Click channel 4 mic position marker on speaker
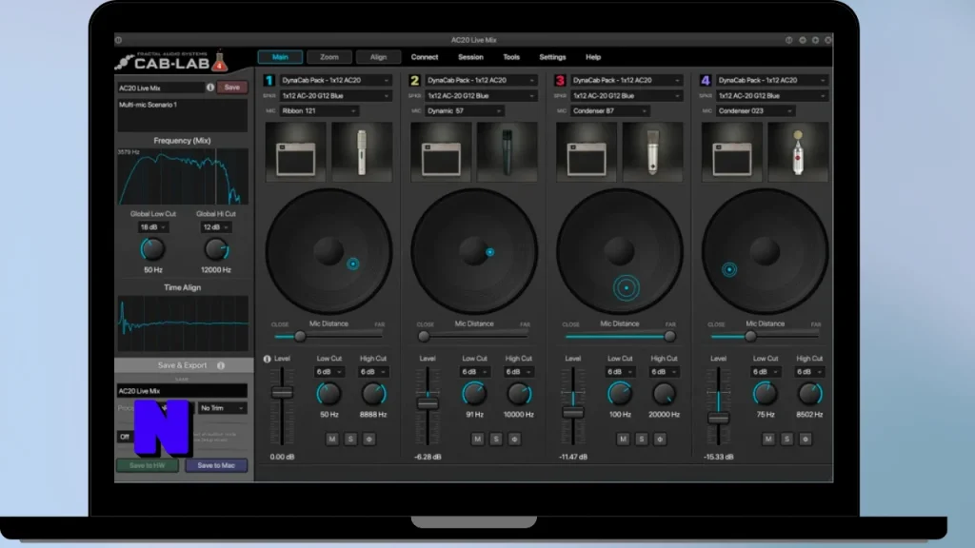 pos(729,269)
